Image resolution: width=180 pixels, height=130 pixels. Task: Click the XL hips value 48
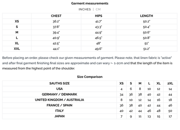click(x=99, y=44)
